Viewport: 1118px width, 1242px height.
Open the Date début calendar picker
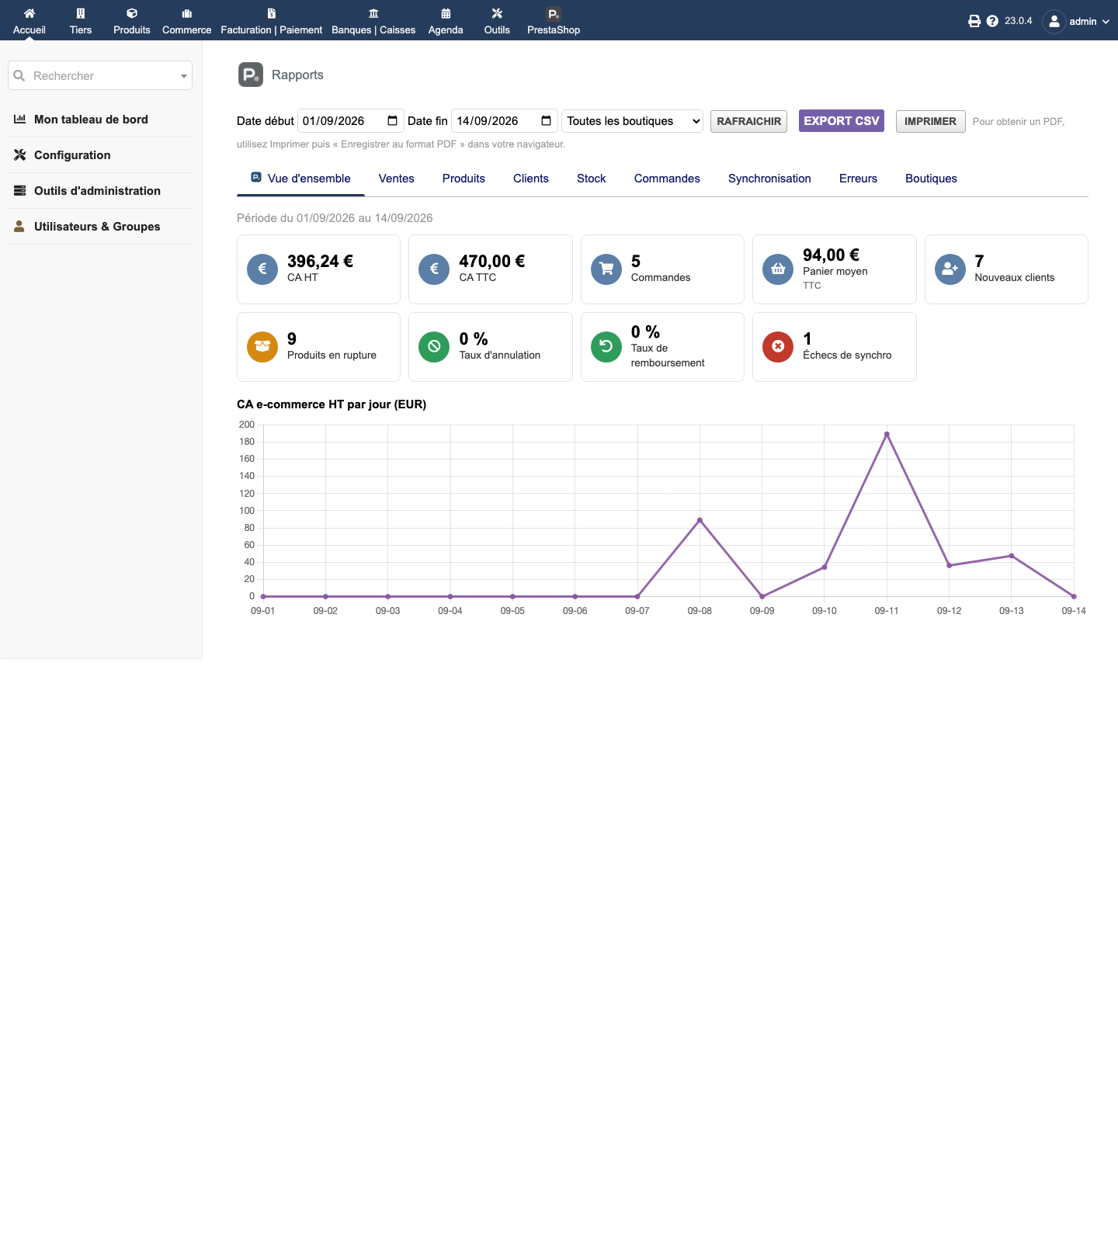click(x=393, y=121)
